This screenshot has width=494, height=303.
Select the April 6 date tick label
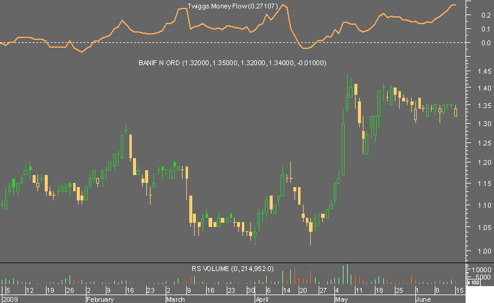tap(268, 290)
